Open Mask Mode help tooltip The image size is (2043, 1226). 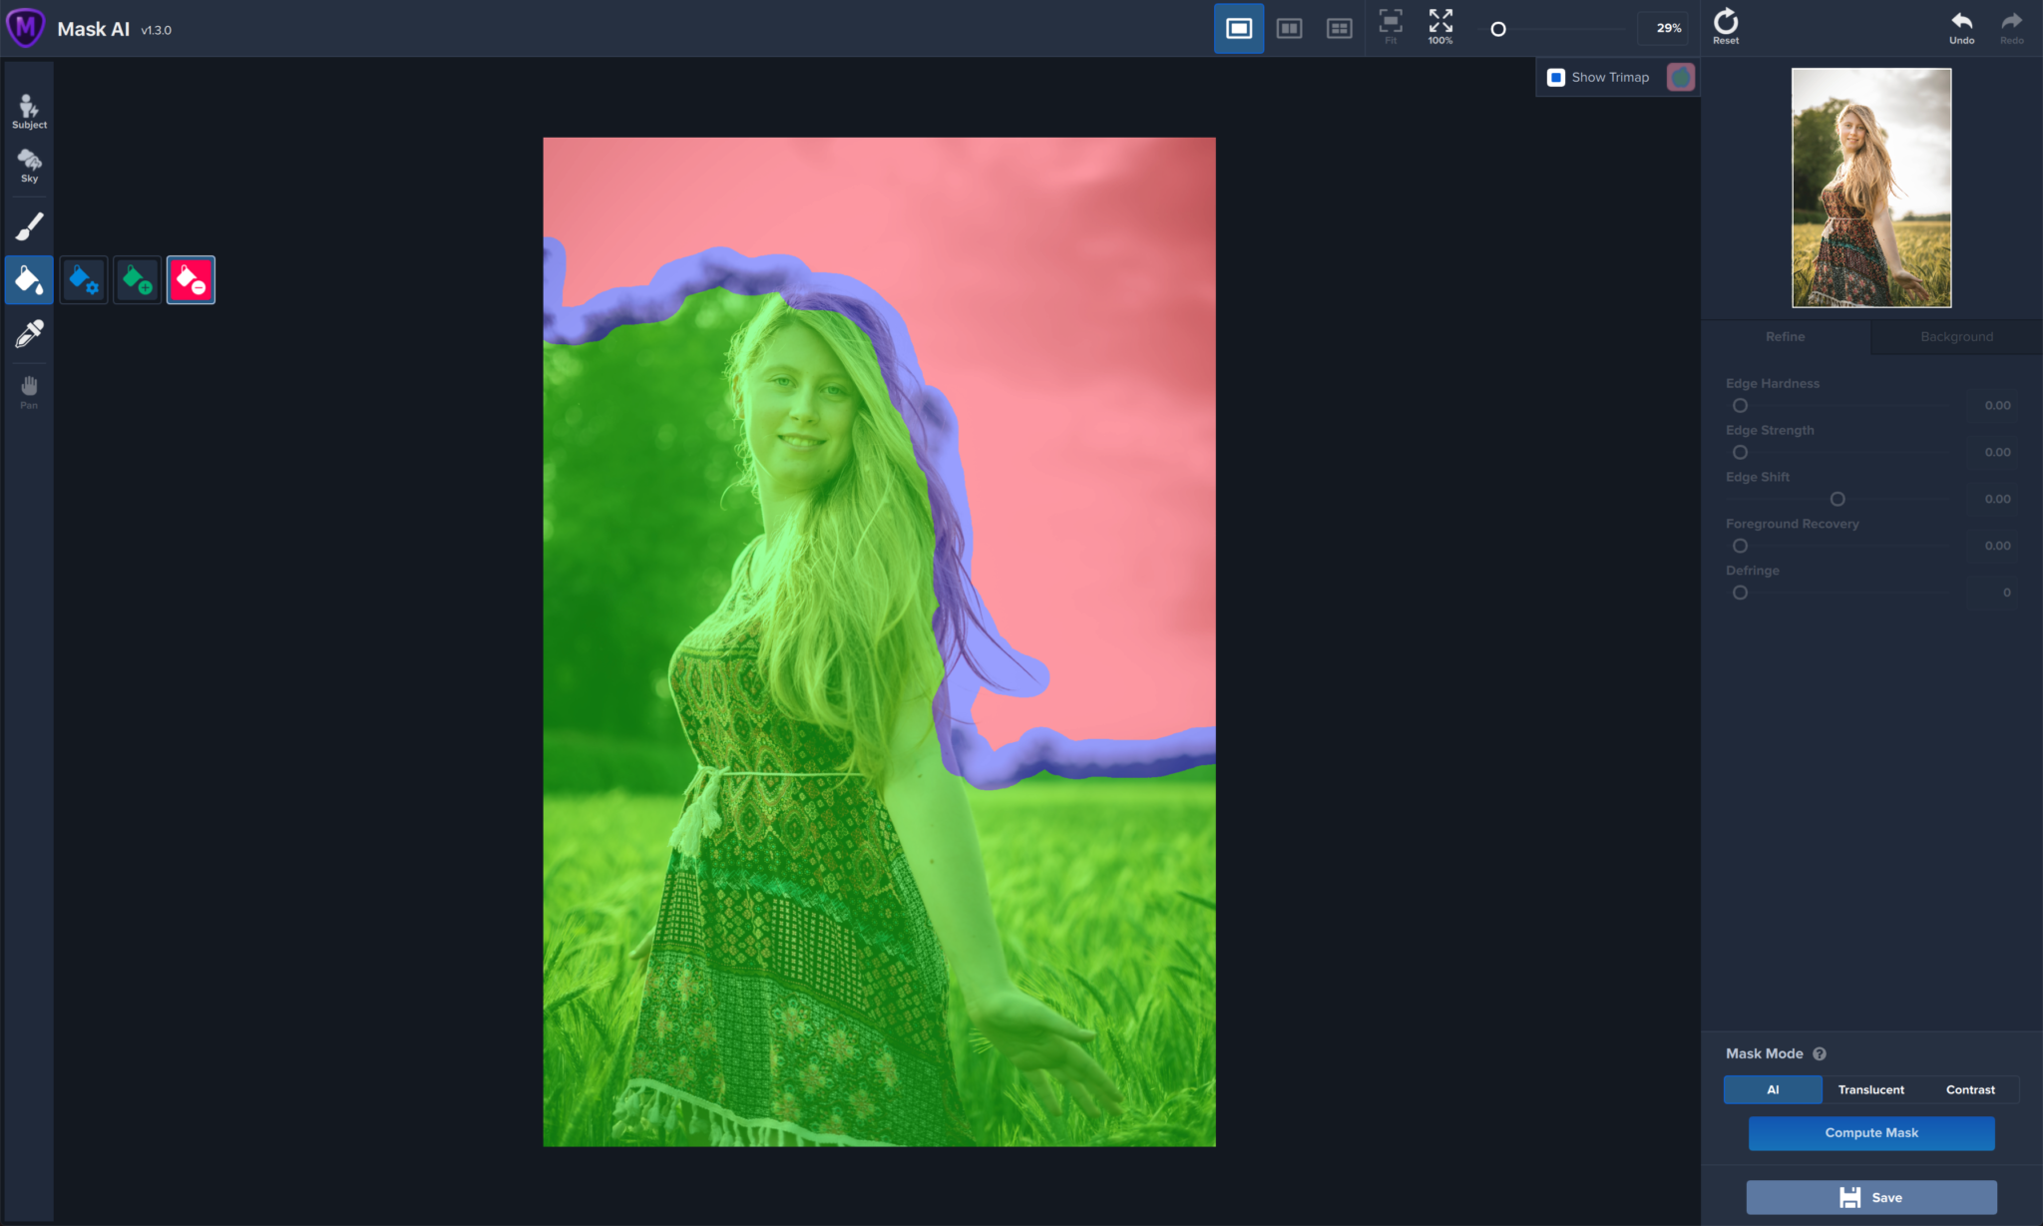[1820, 1054]
